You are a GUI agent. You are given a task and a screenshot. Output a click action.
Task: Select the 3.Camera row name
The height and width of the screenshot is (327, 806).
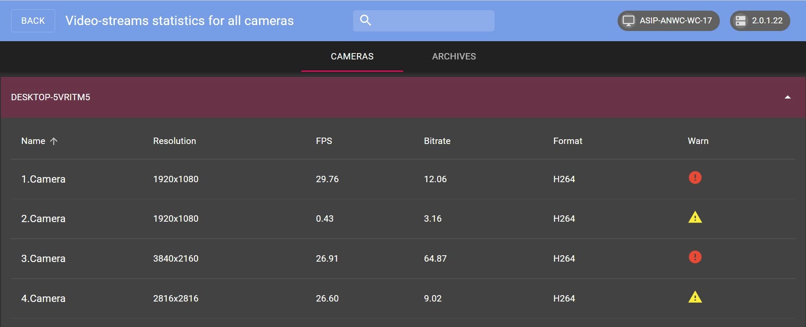[x=43, y=259]
